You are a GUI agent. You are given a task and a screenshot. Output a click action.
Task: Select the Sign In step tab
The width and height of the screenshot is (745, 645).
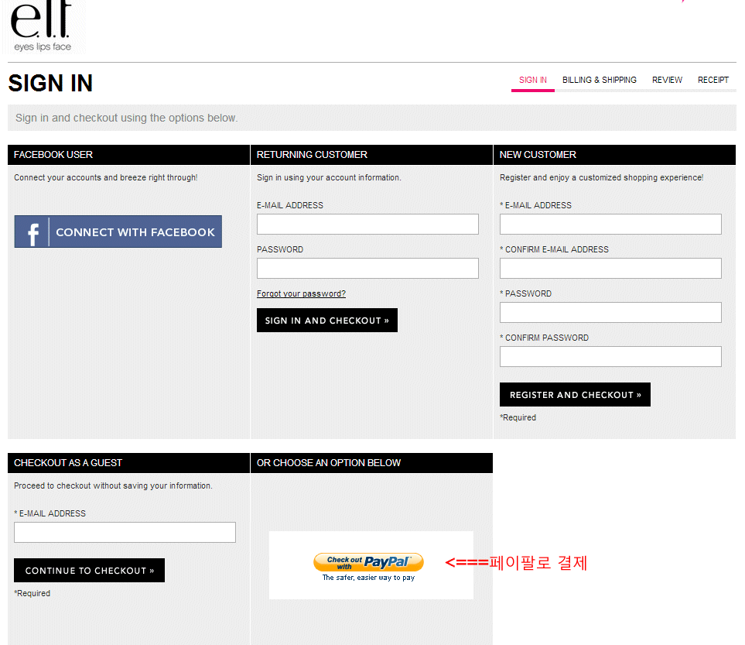point(532,80)
